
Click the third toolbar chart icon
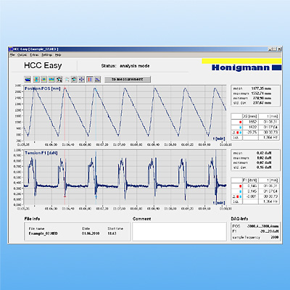tap(43, 79)
